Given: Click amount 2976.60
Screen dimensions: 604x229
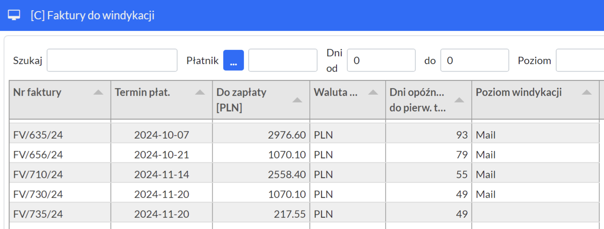Looking at the screenshot, I should pos(287,135).
